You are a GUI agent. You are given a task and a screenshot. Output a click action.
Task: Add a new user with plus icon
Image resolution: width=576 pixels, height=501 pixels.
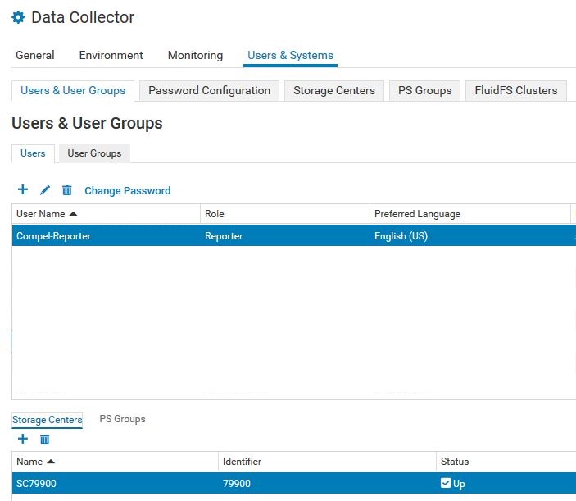pyautogui.click(x=23, y=190)
